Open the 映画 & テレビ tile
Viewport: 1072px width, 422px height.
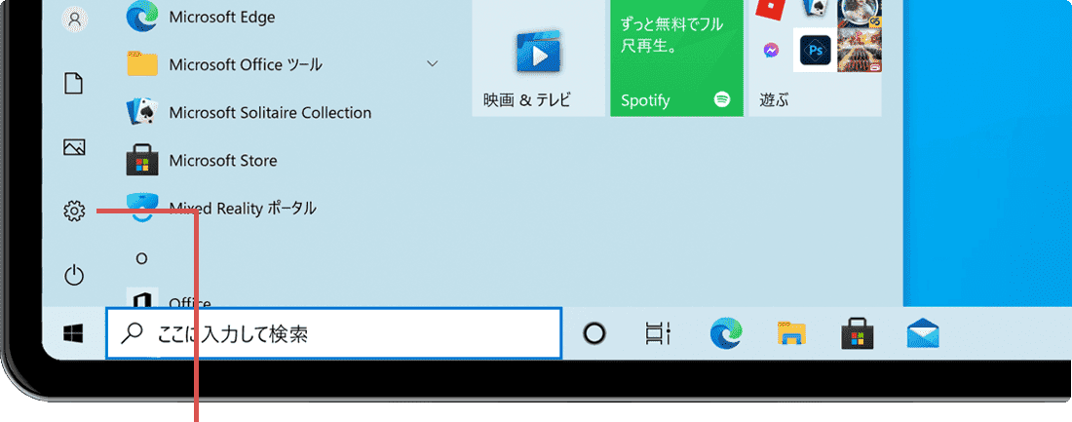coord(539,58)
